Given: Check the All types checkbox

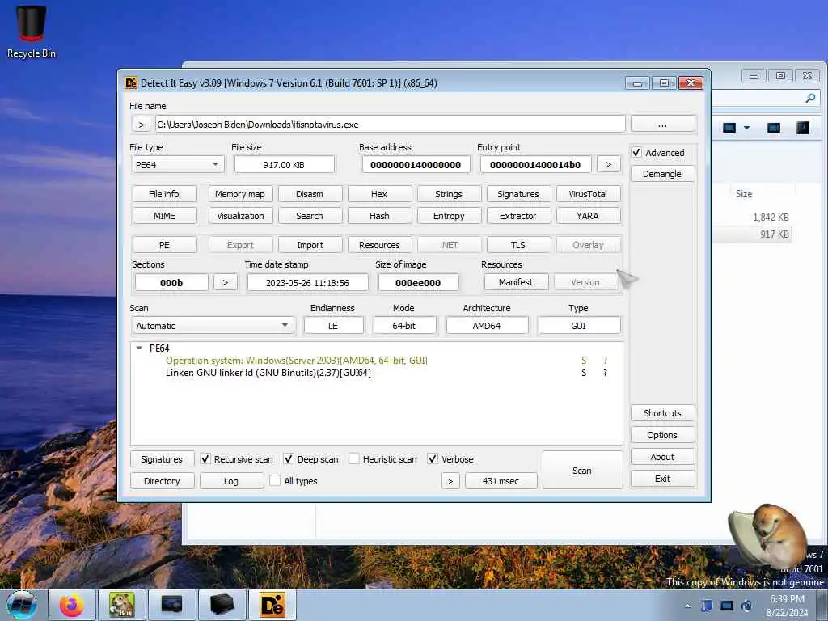Looking at the screenshot, I should click(275, 481).
